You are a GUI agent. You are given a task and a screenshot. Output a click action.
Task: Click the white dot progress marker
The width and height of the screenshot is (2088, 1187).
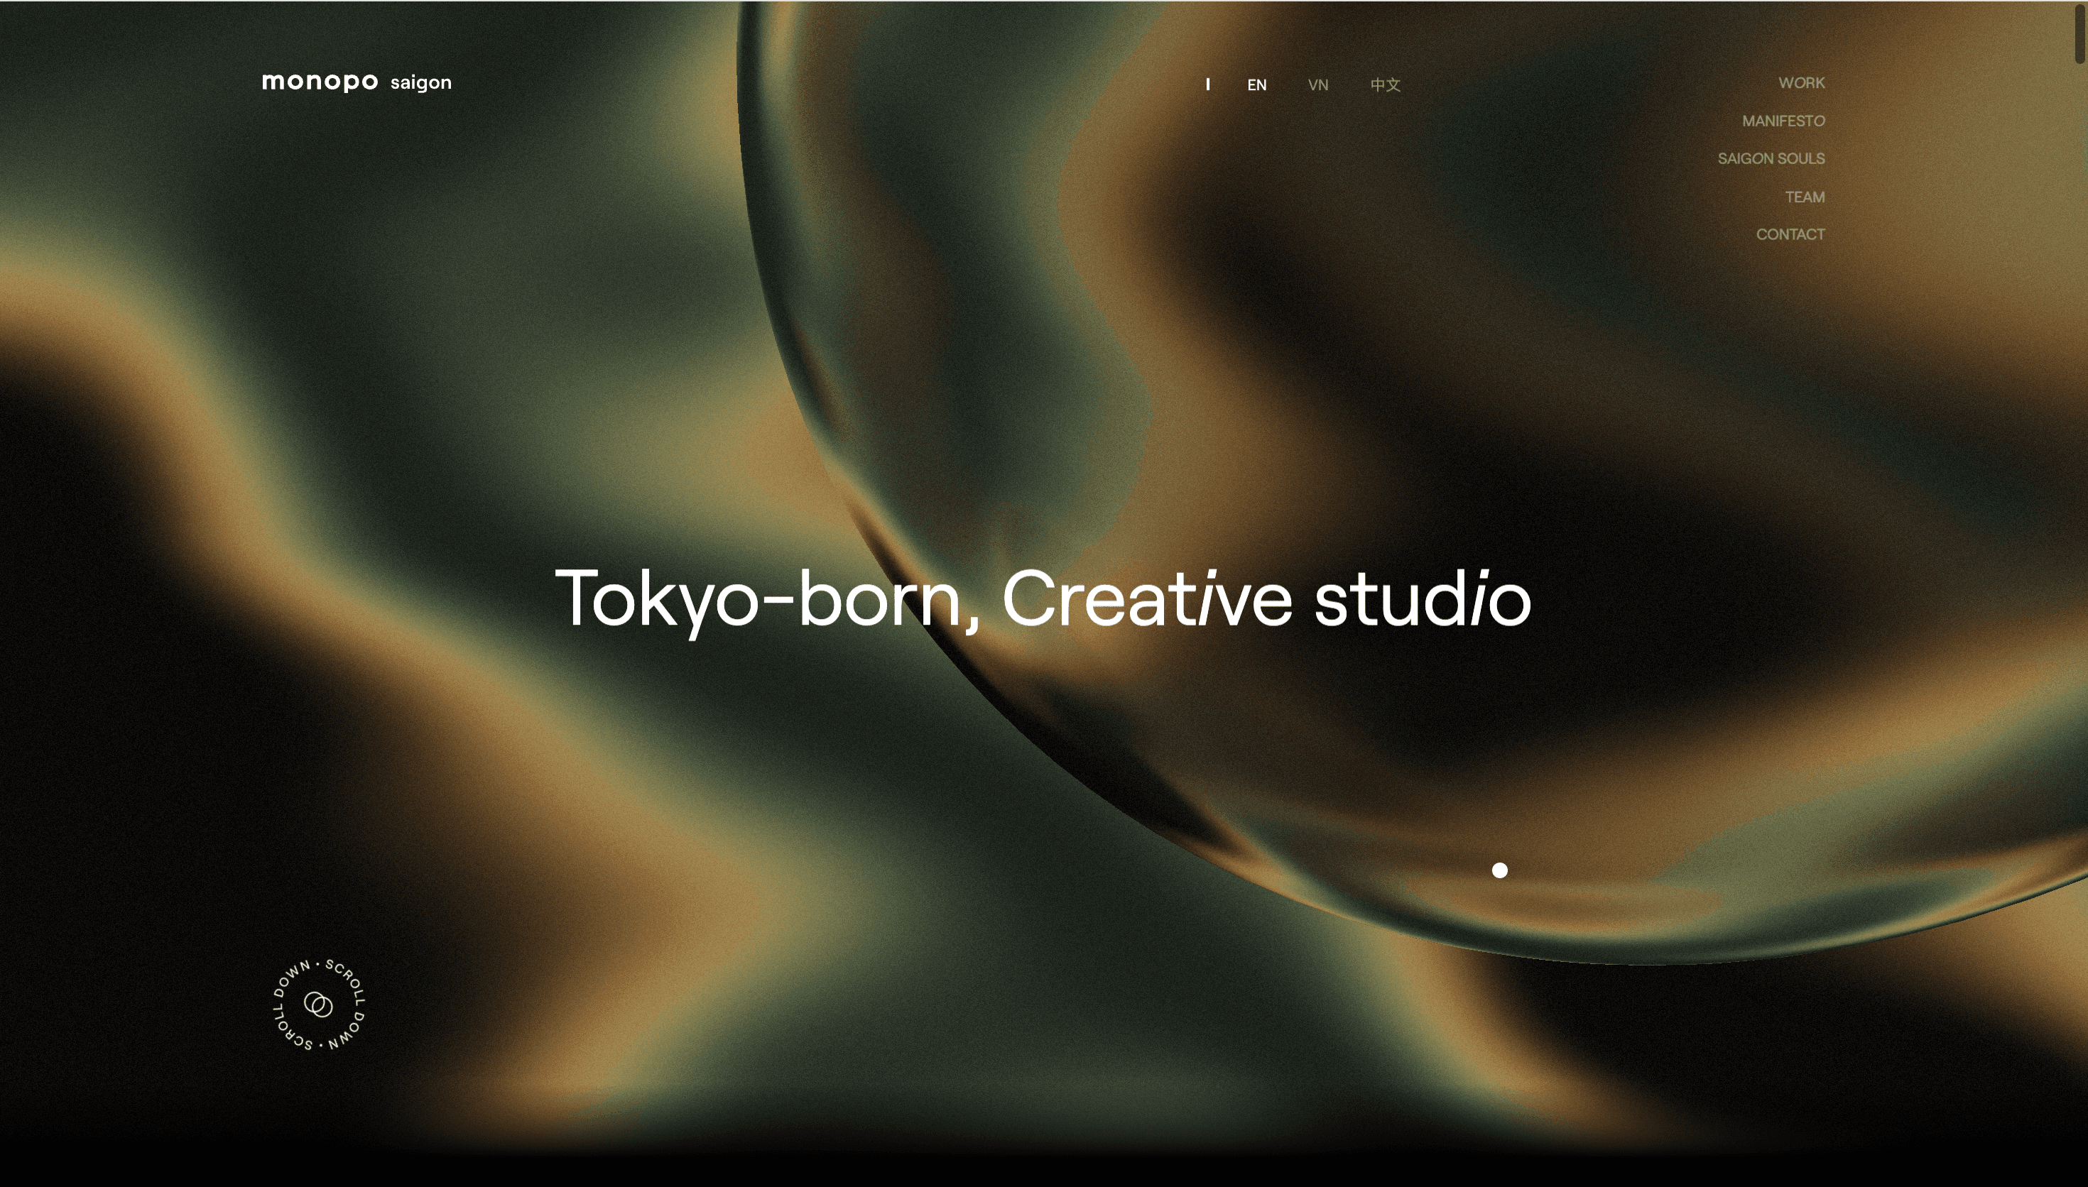pos(1499,870)
